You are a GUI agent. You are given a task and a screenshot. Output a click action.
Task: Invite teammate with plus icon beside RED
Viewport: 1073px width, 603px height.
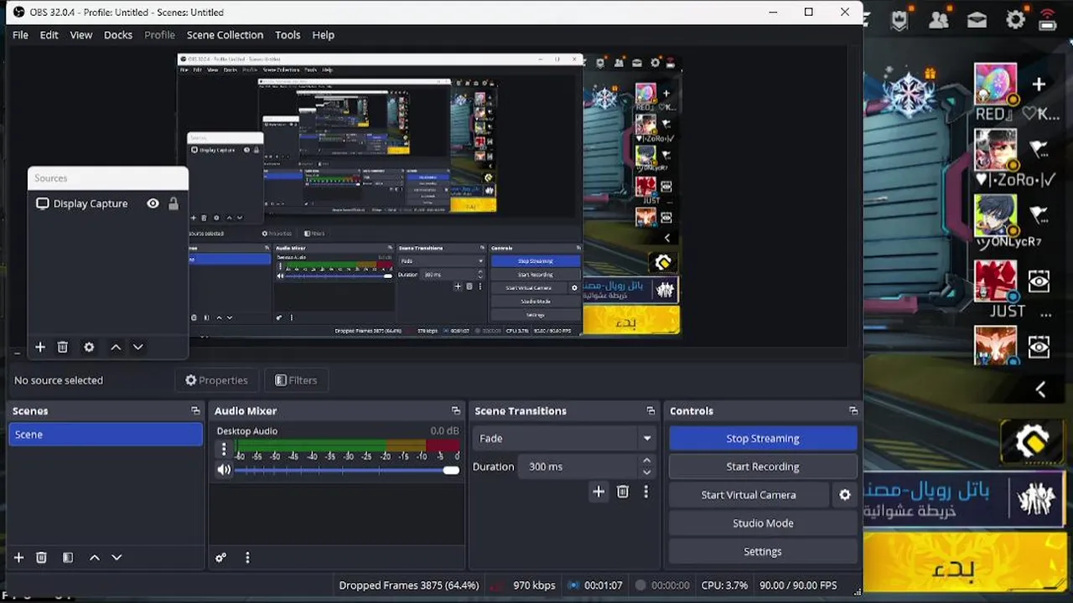pyautogui.click(x=1039, y=85)
